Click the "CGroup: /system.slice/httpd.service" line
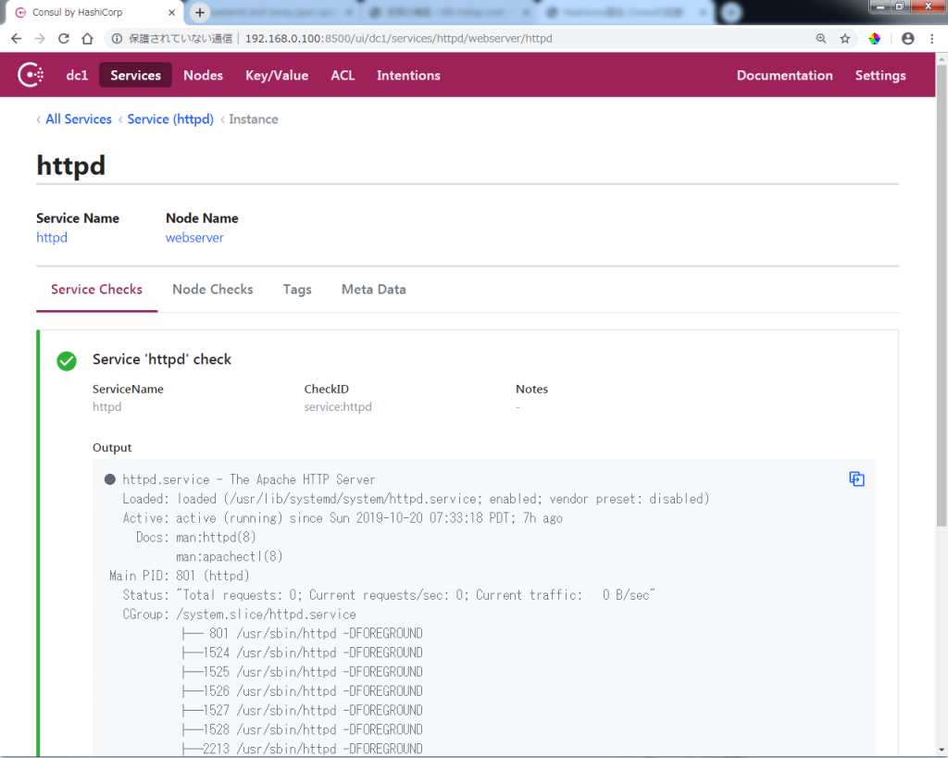The width and height of the screenshot is (948, 758). pos(240,615)
